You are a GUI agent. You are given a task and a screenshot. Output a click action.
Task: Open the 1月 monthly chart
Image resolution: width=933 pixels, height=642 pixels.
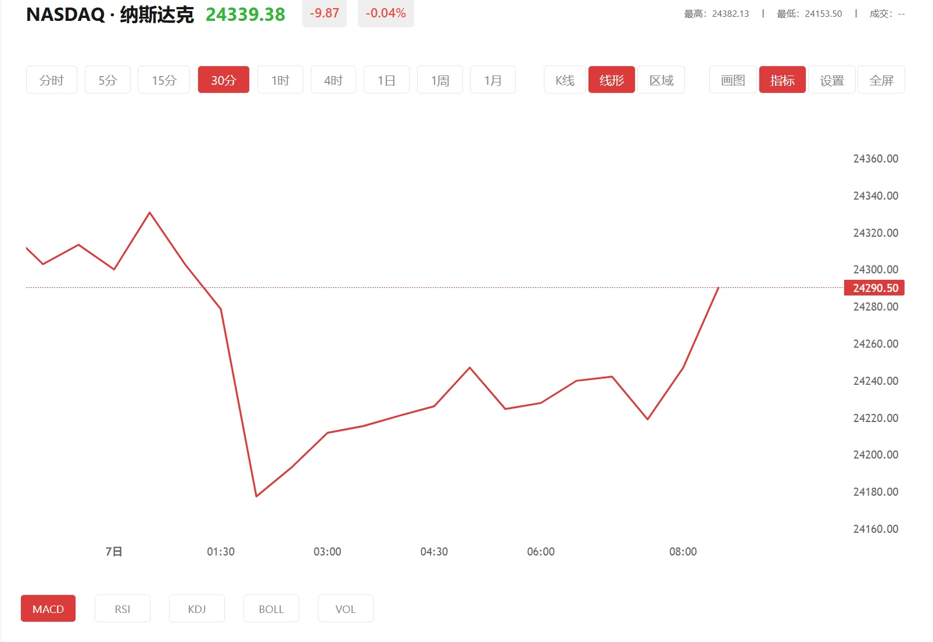coord(492,80)
